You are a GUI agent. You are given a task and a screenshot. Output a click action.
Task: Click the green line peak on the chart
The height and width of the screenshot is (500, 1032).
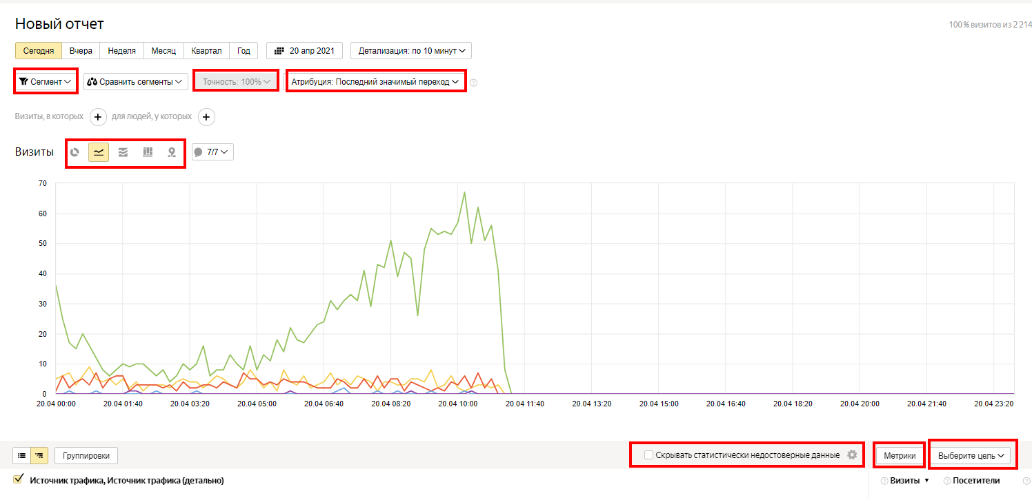coord(464,192)
